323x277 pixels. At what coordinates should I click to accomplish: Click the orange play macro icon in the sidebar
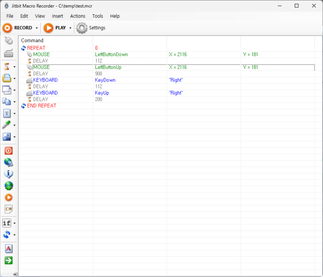(8, 198)
